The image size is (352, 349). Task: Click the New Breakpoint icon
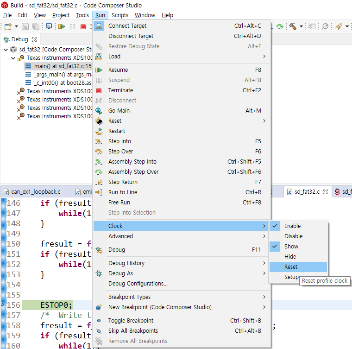pos(99,307)
